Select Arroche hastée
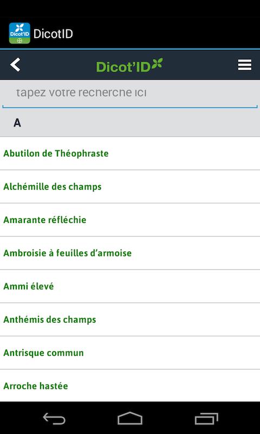 pyautogui.click(x=130, y=386)
